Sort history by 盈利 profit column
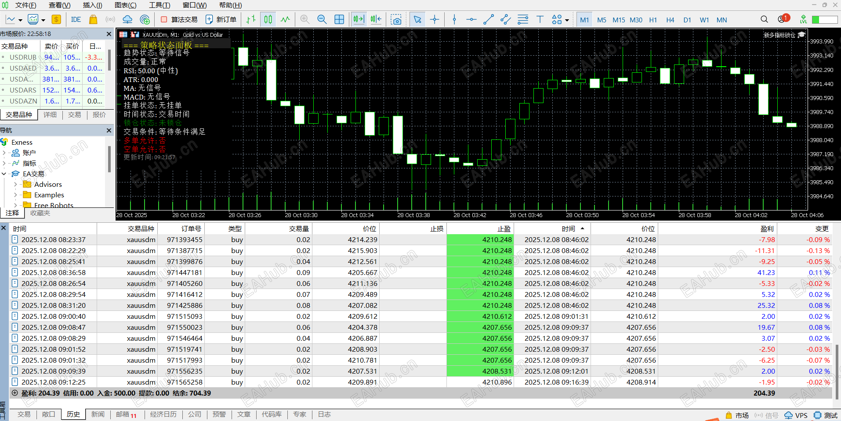The height and width of the screenshot is (421, 841). [718, 228]
